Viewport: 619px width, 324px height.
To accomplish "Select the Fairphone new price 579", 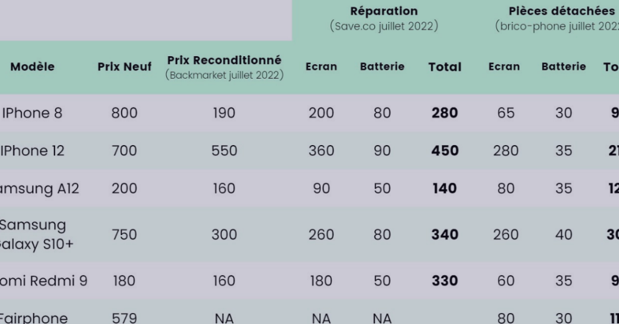I will click(x=125, y=318).
